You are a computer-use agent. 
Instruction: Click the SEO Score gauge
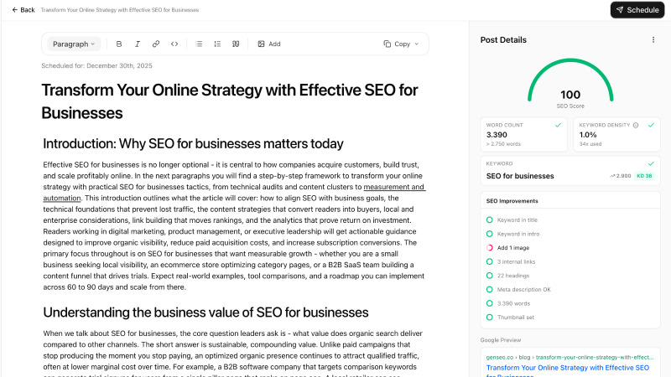pos(570,84)
